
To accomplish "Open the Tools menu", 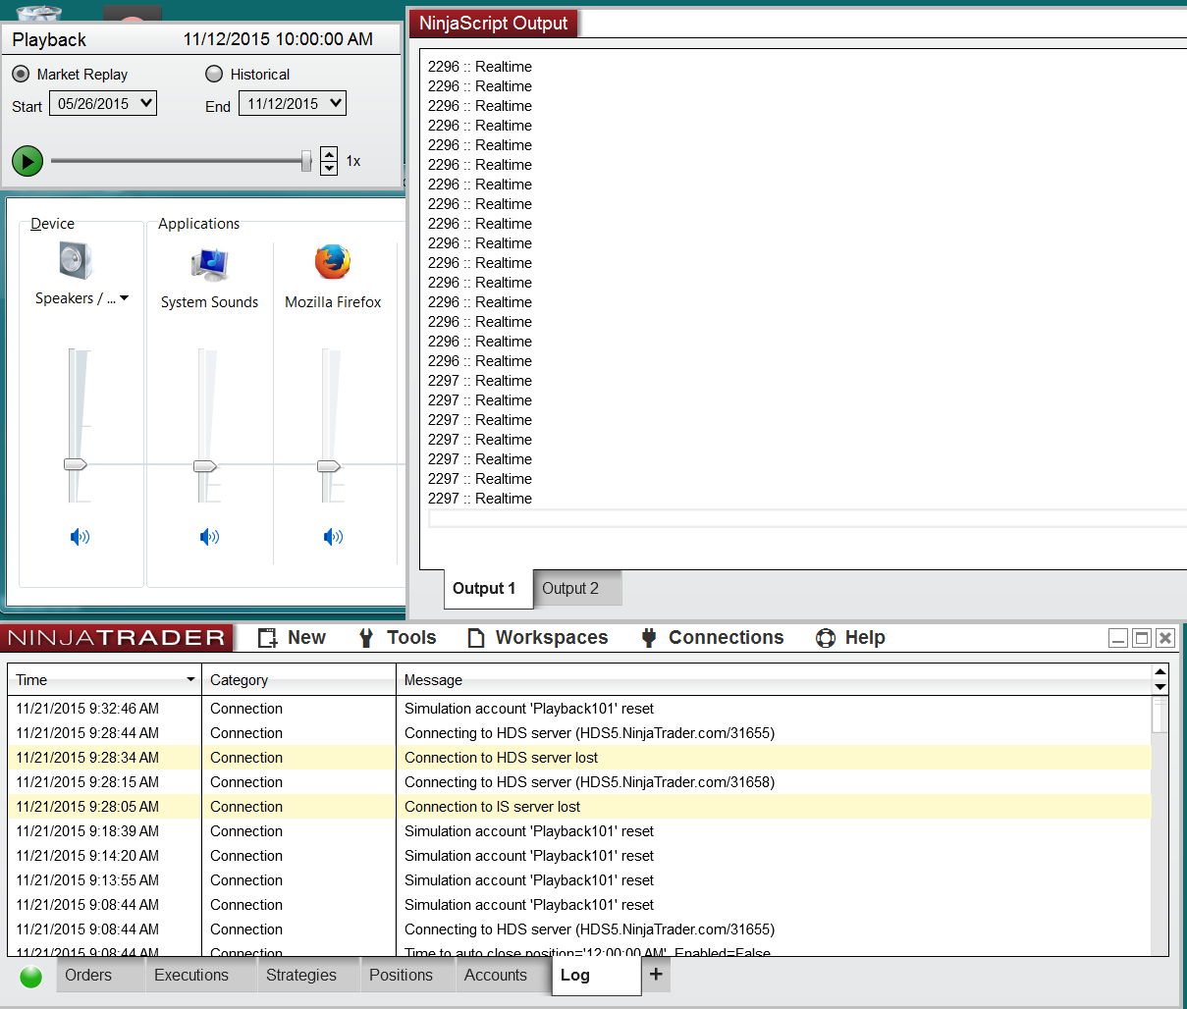I will click(411, 637).
